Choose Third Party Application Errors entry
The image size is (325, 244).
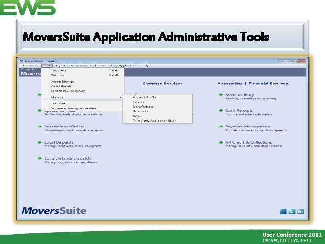pyautogui.click(x=158, y=121)
